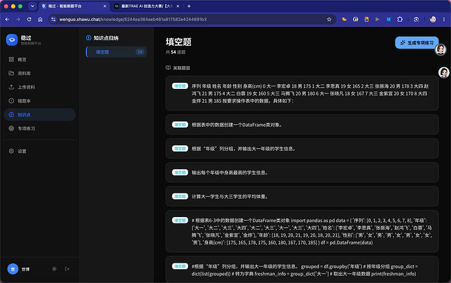Click the 稳过 app logo icon
451x283 pixels.
pos(12,40)
